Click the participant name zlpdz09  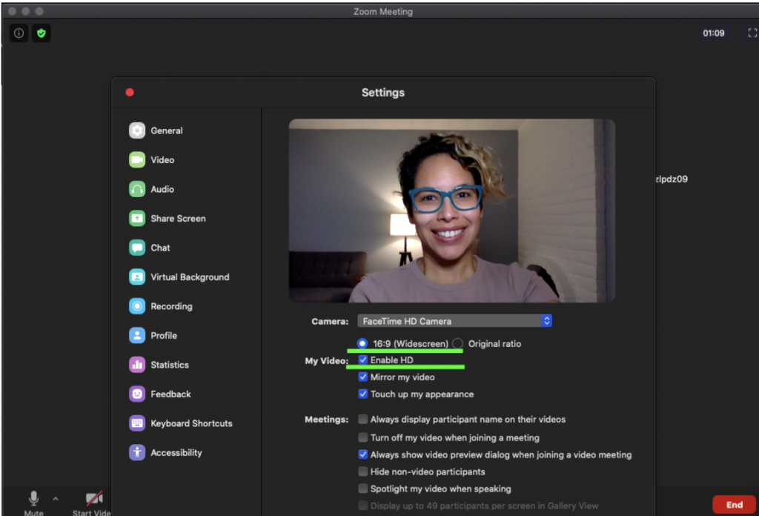click(672, 179)
